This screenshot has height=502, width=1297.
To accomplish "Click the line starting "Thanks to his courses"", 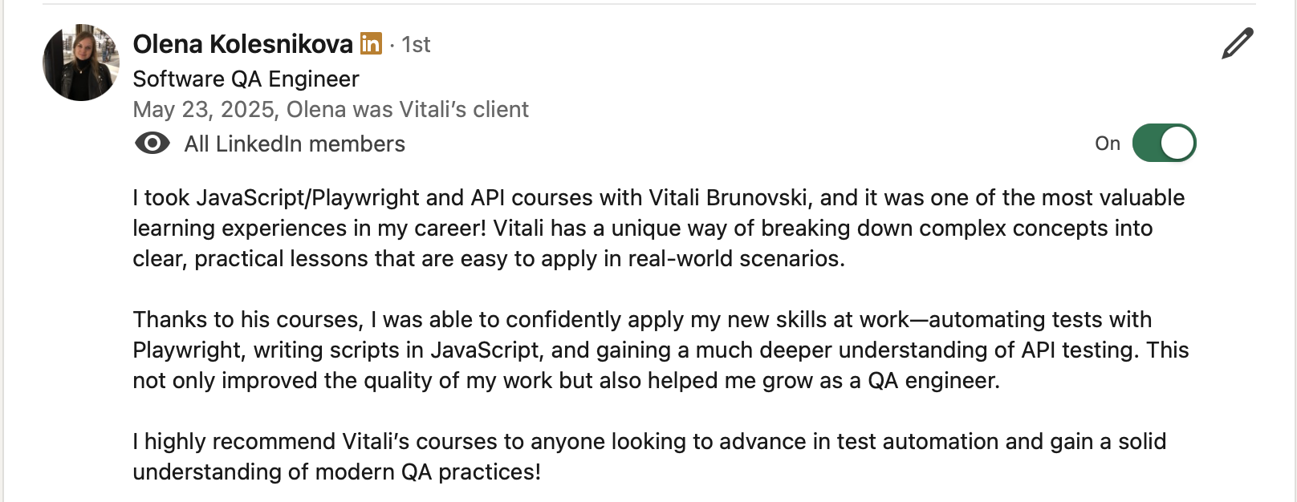I will pyautogui.click(x=642, y=320).
